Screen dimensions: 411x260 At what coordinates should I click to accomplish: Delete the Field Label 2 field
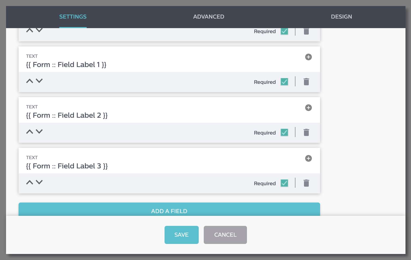tap(306, 133)
